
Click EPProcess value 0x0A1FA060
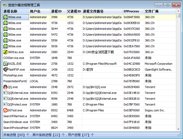pos(132,58)
